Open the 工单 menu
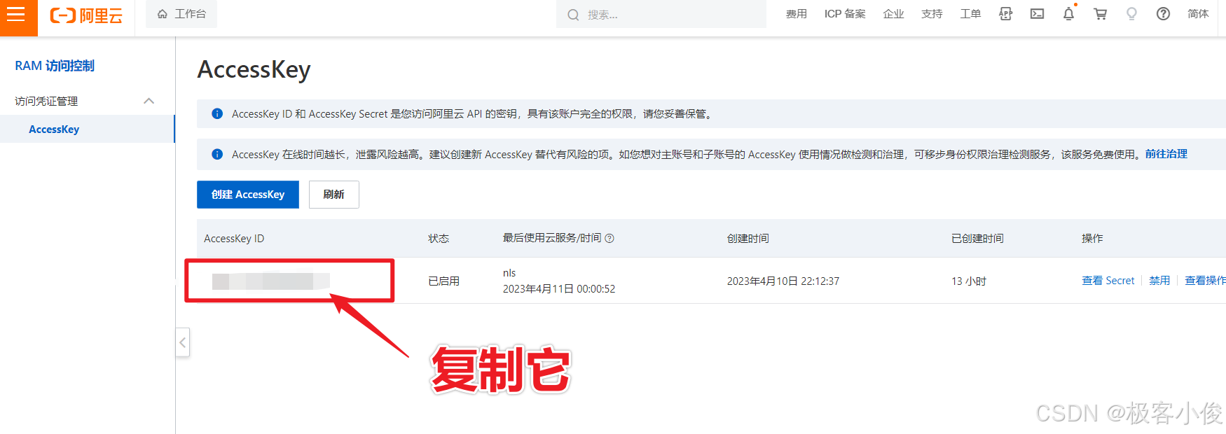Viewport: 1226px width, 434px height. pos(970,14)
